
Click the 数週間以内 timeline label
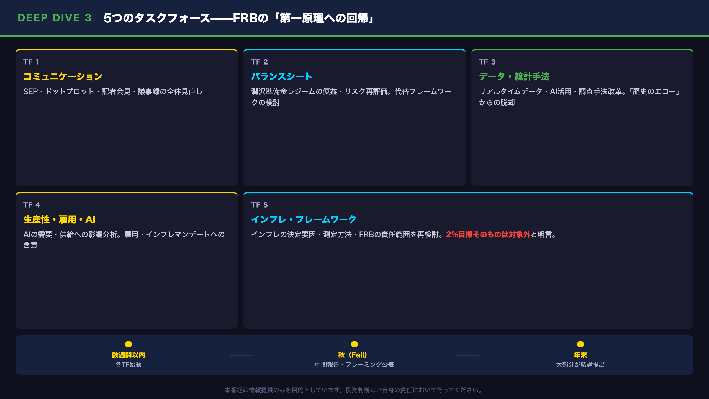[x=129, y=355]
